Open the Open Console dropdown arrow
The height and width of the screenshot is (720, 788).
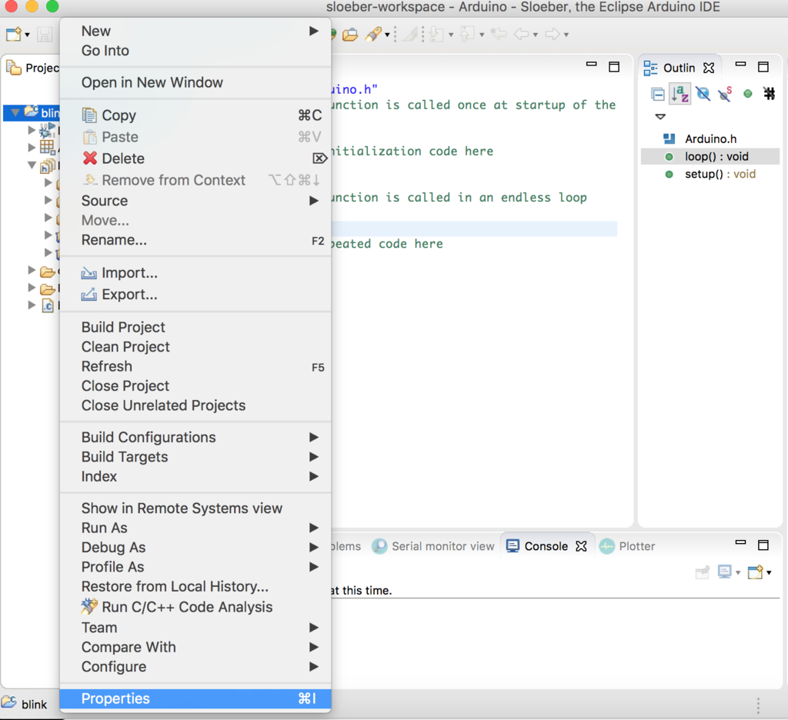point(769,573)
